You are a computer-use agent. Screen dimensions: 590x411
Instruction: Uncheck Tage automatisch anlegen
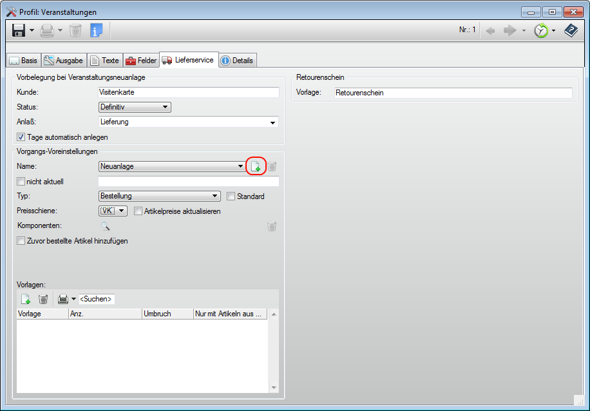click(x=21, y=137)
